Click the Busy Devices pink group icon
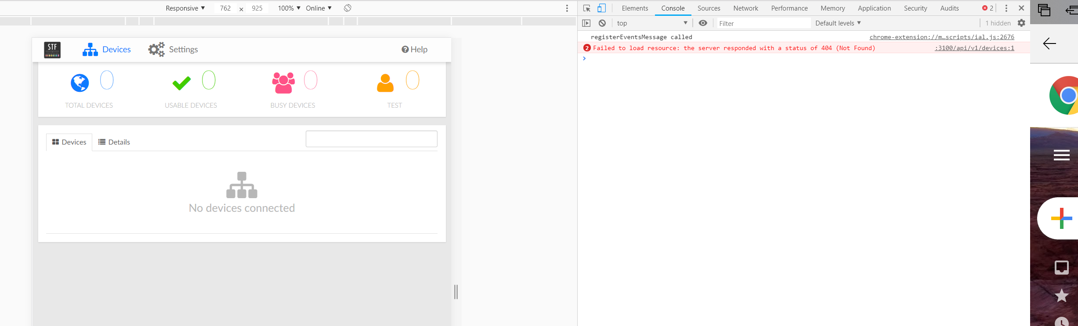The image size is (1078, 326). coord(284,83)
